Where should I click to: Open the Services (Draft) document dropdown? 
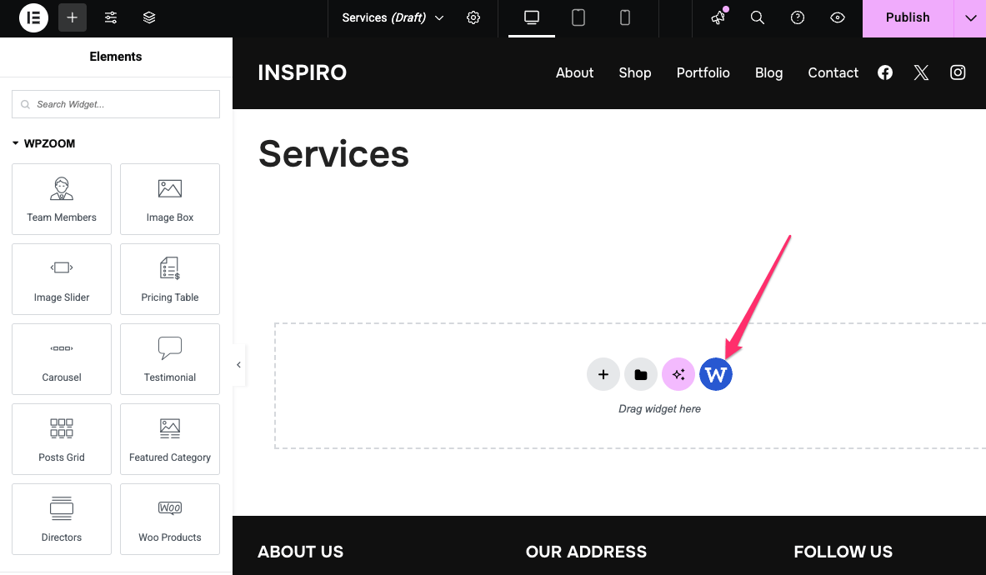point(393,17)
